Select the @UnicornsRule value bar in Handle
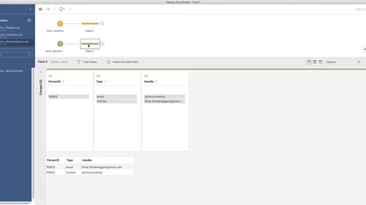The height and width of the screenshot is (205, 366). tap(164, 96)
